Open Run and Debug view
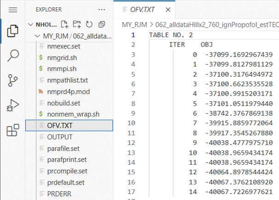Screen dimensions: 279x200 (x=13, y=106)
